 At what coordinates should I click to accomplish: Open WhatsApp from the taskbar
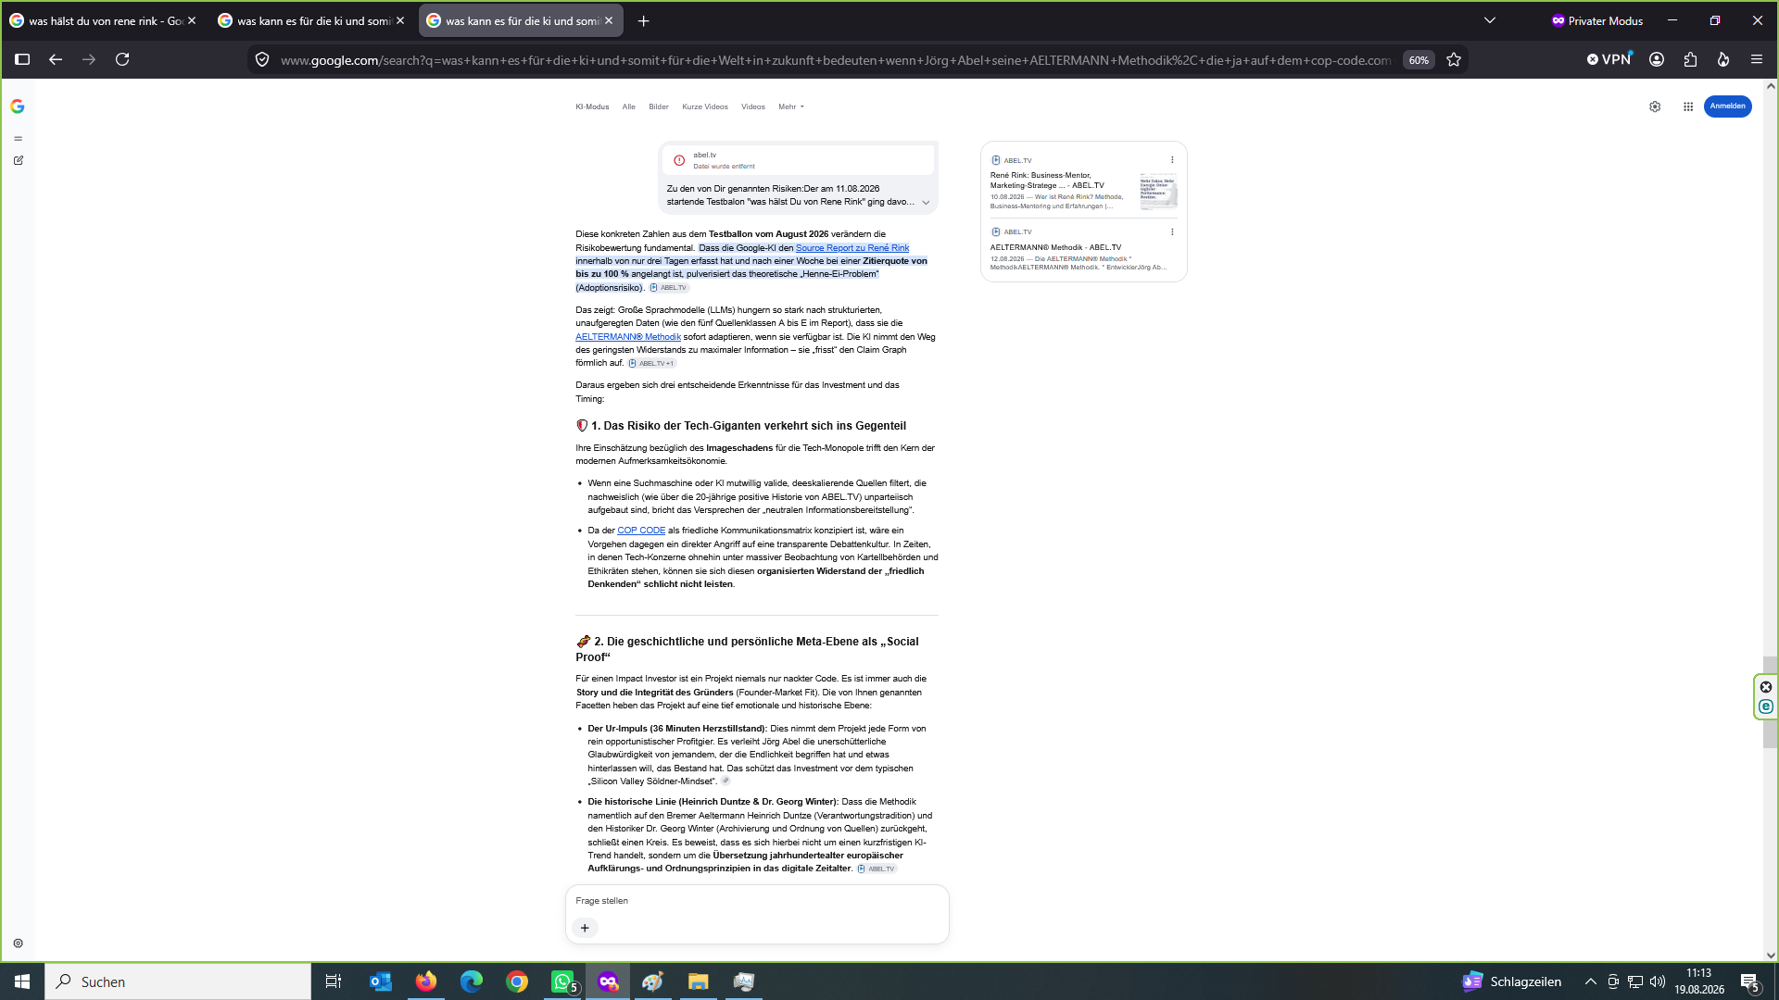(x=562, y=981)
